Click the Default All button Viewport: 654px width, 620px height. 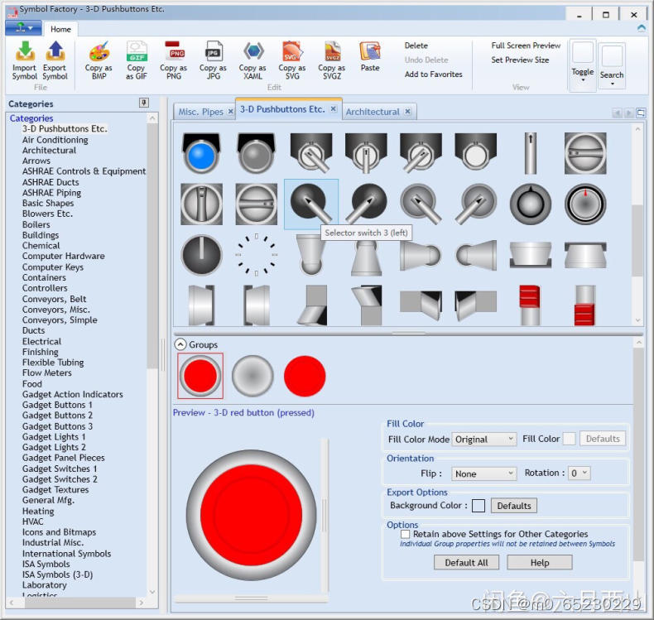tap(466, 562)
